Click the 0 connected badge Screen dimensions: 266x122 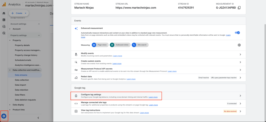[x=232, y=103]
